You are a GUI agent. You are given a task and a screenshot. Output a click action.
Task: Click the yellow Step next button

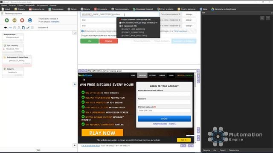(x=15, y=20)
